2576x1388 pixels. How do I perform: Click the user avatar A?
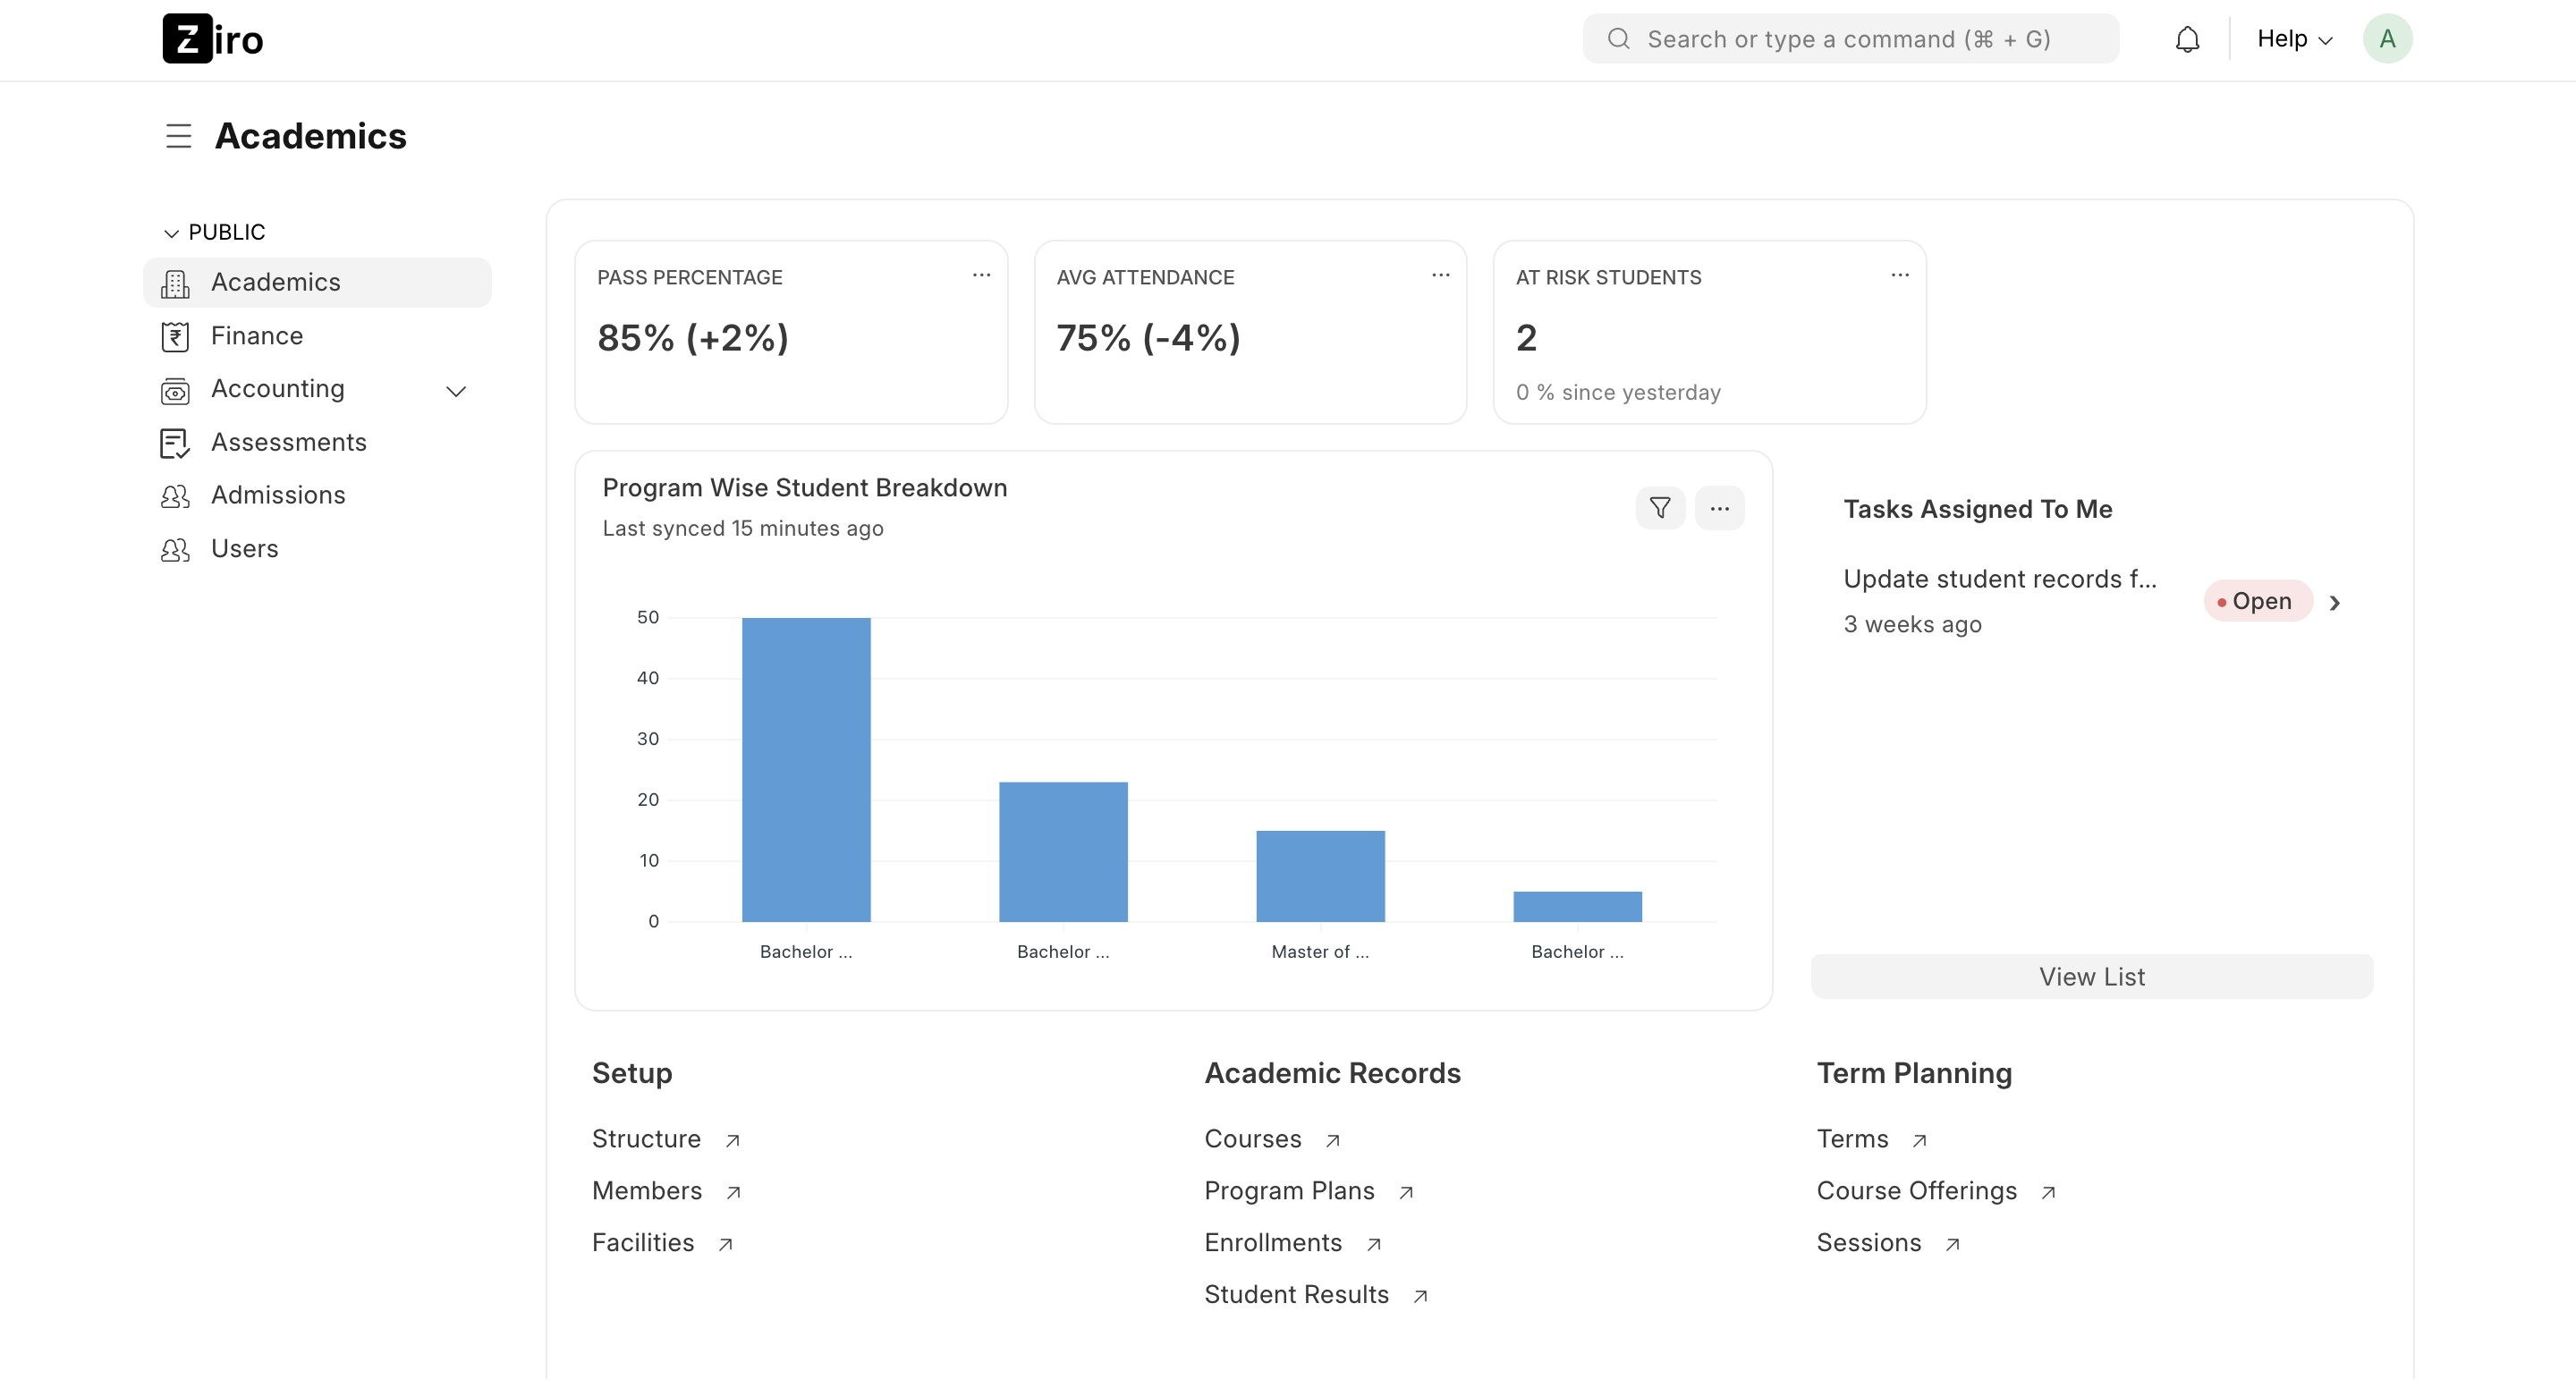click(x=2387, y=39)
